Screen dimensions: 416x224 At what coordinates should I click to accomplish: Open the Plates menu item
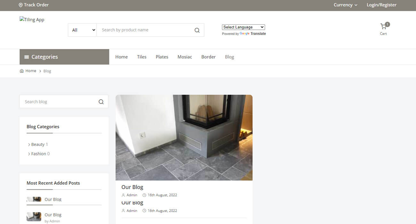point(162,57)
